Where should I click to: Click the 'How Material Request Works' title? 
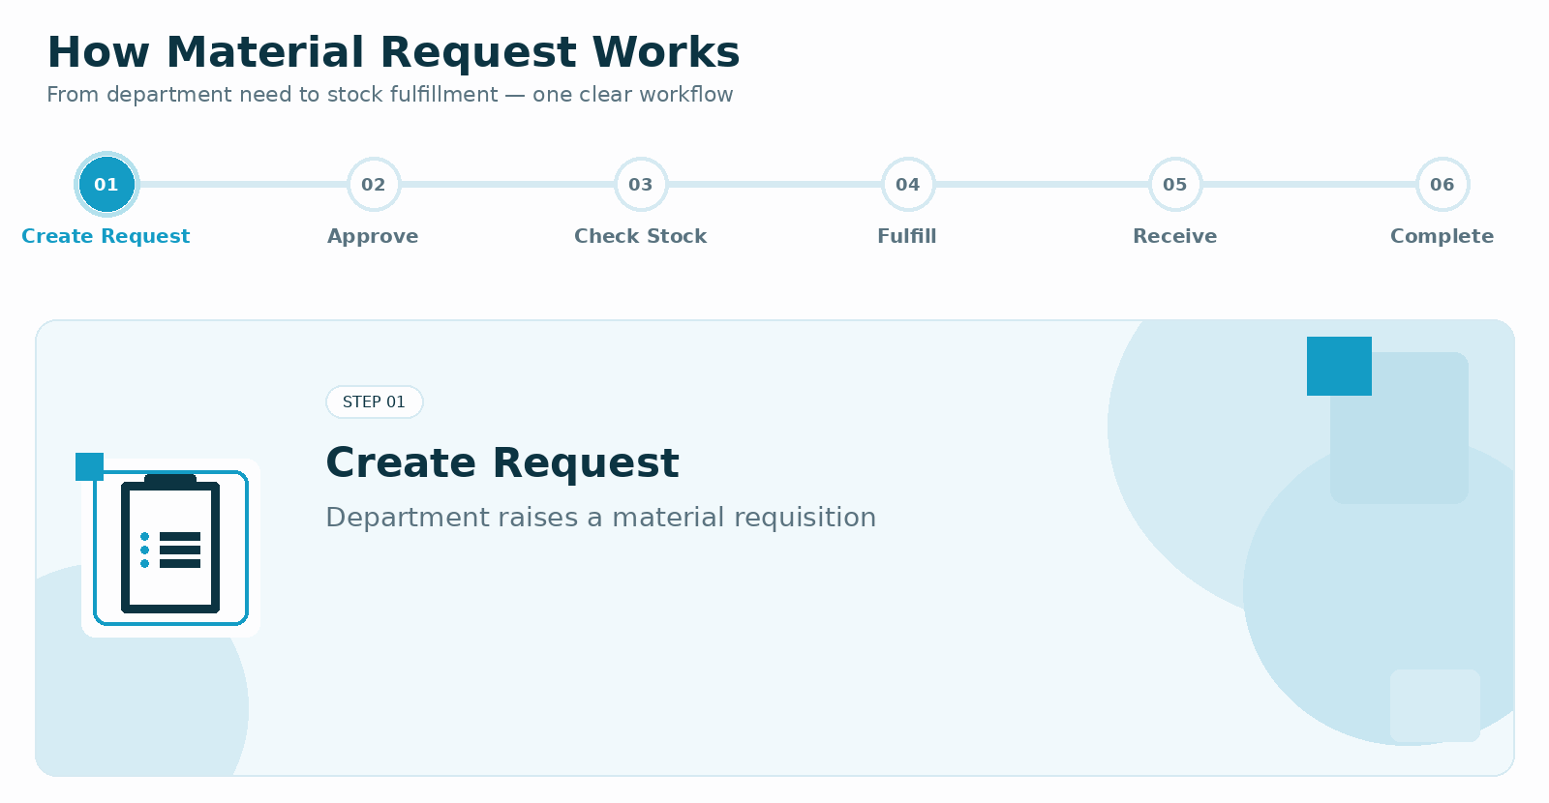[x=394, y=52]
